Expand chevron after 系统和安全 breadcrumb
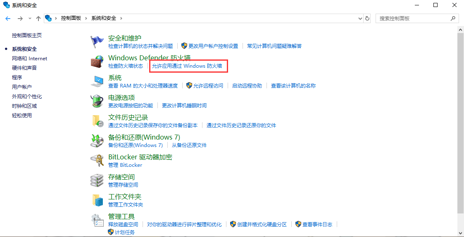The height and width of the screenshot is (237, 464). tap(121, 18)
